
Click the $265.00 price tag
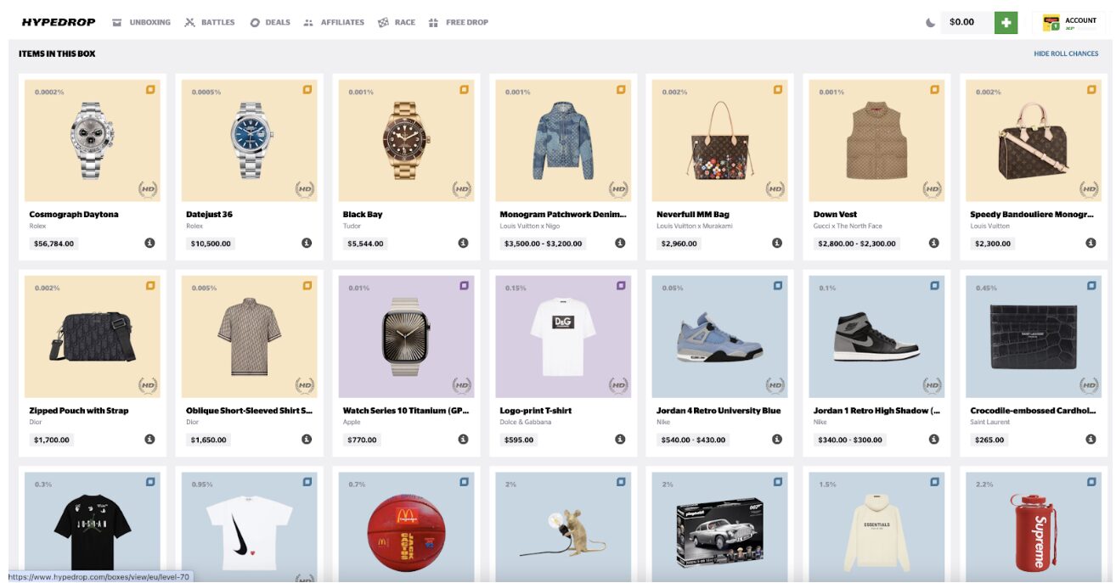point(989,440)
